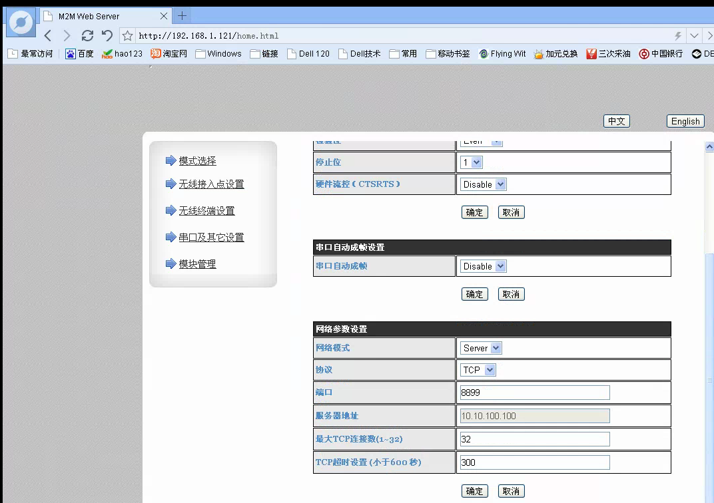Open the 无线接入点设置 sidebar link
The image size is (714, 503).
(x=211, y=184)
